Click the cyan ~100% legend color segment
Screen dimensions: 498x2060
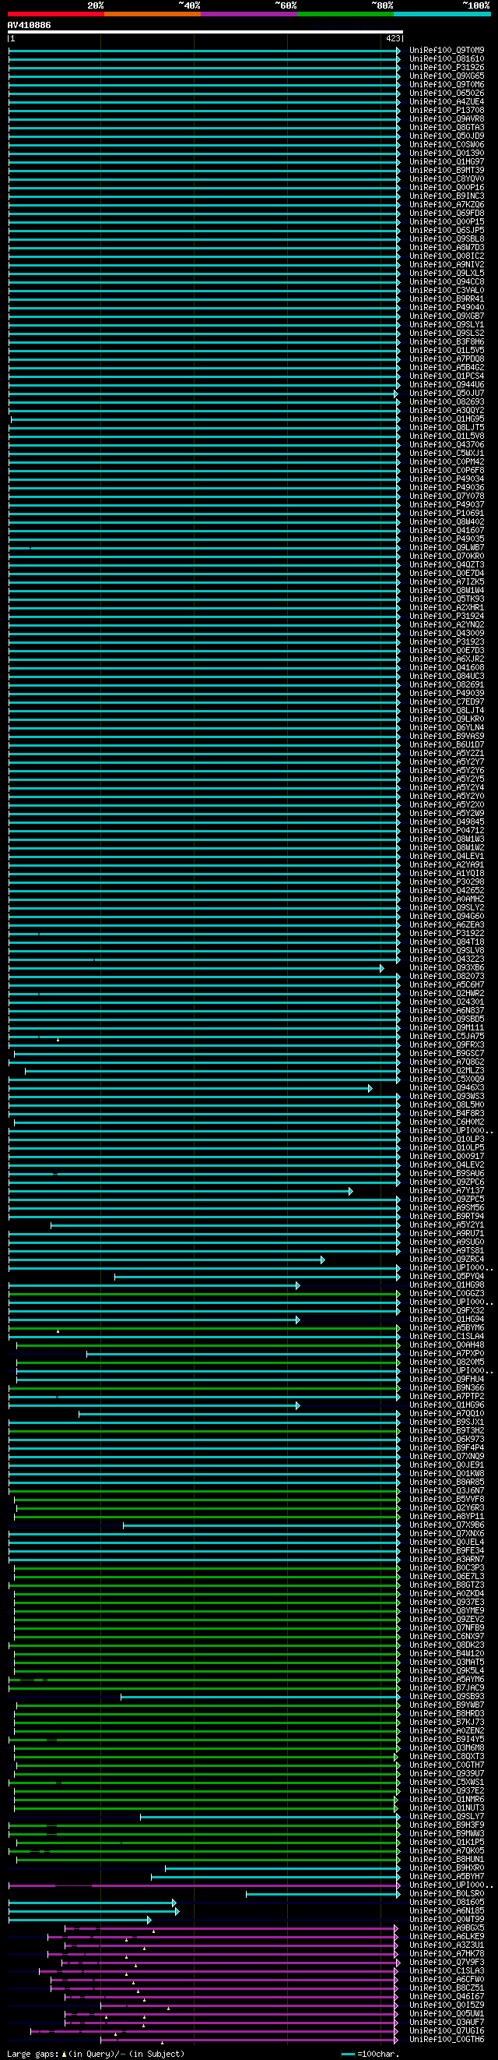[x=442, y=13]
